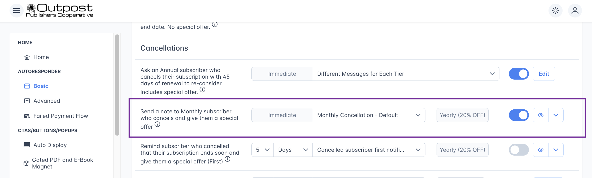Viewport: 592px width, 178px height.
Task: Enable the cancelled subscriber first reminder toggle
Action: [519, 150]
